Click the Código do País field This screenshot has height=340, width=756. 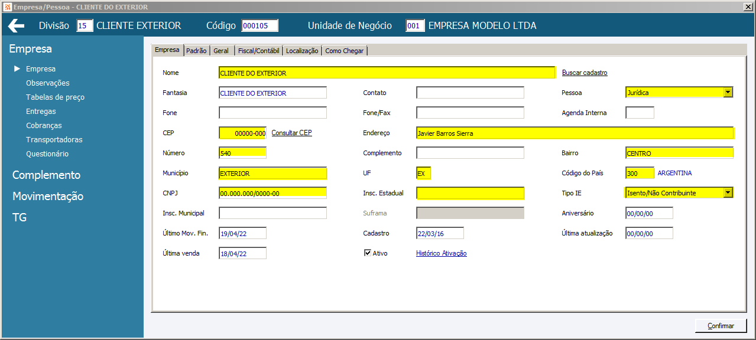click(640, 173)
